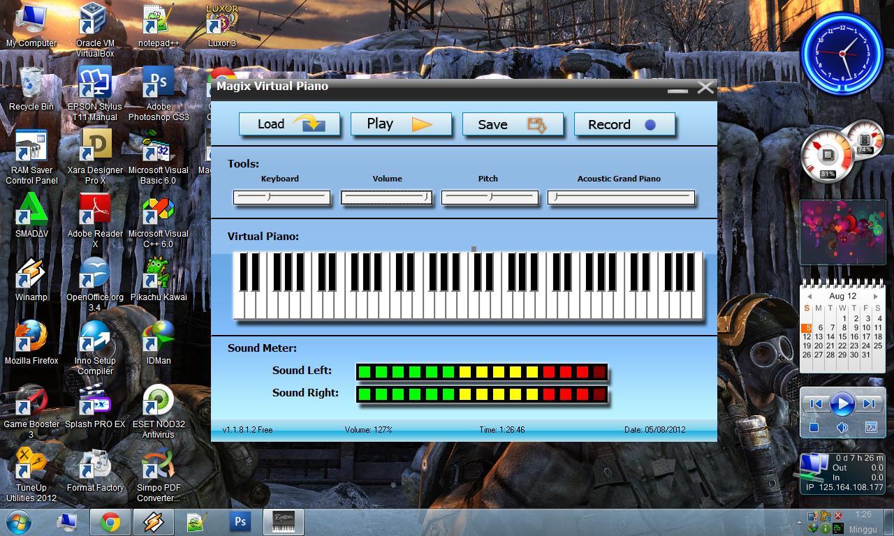Open Photoshop from the taskbar
Screen dimensions: 894x536
[240, 522]
